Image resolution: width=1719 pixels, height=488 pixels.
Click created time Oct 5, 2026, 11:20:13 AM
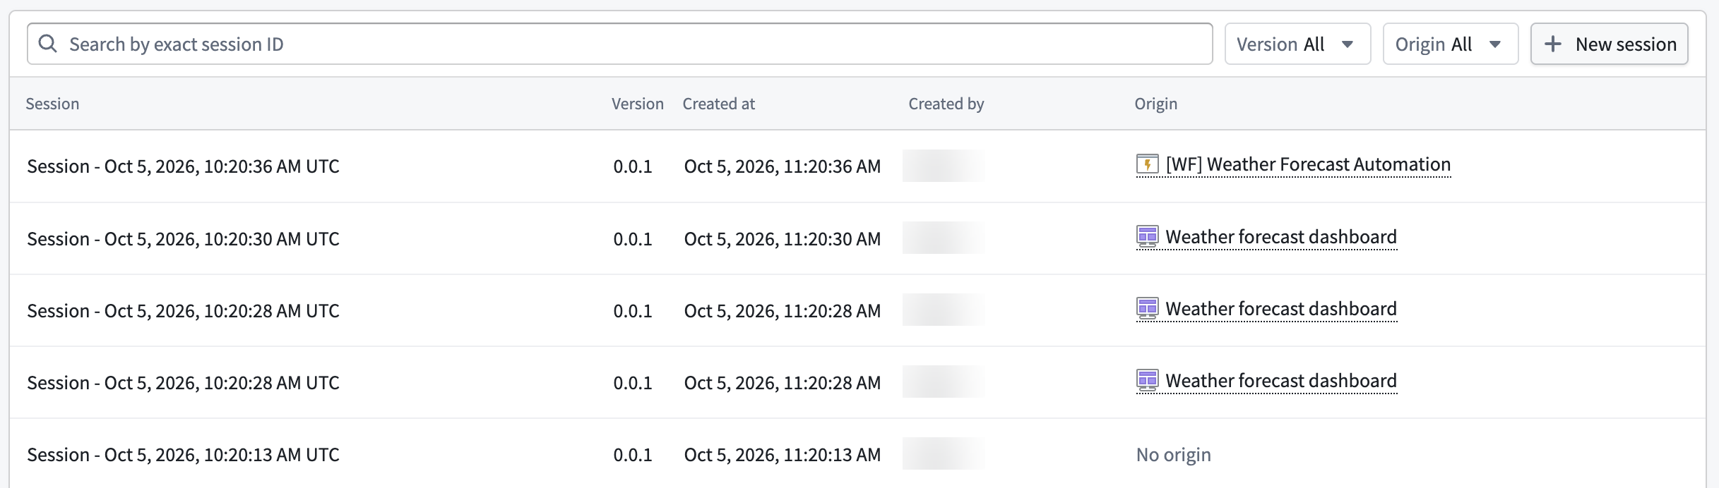(782, 455)
